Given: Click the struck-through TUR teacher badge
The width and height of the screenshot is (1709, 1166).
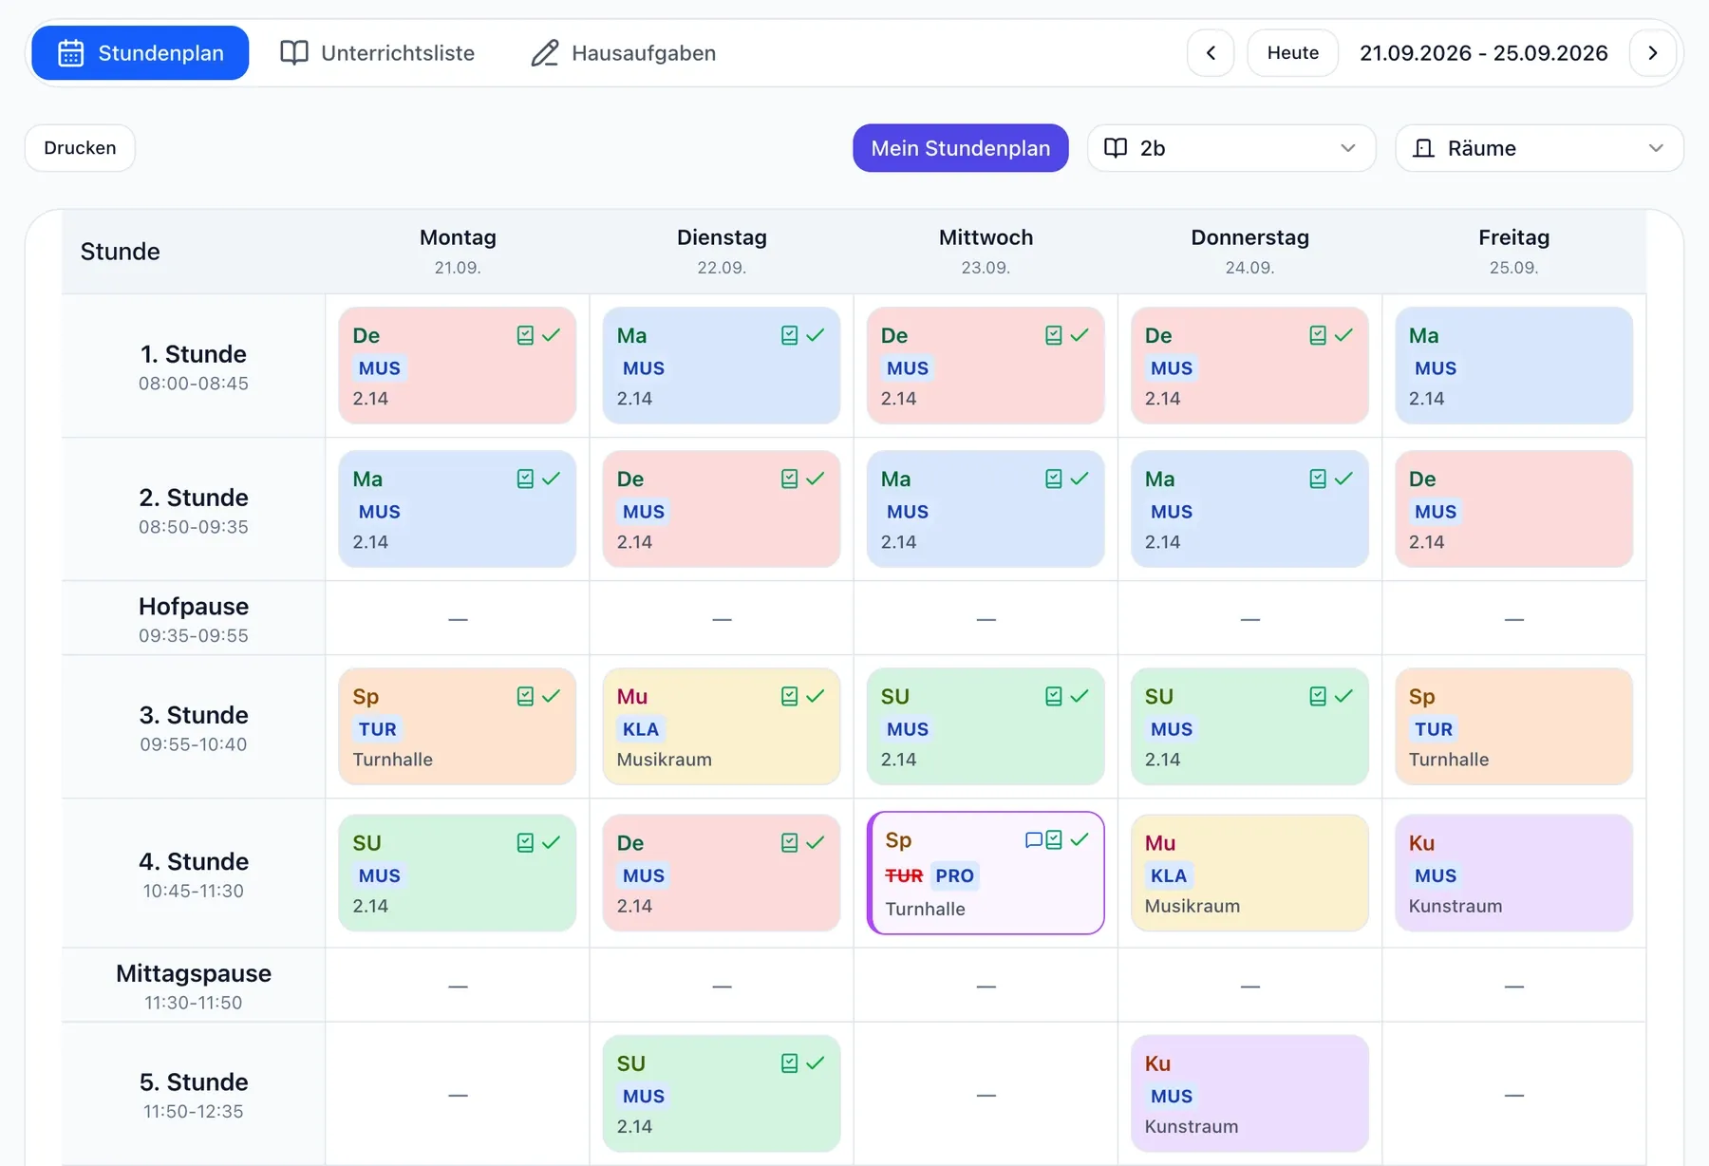Looking at the screenshot, I should [x=904, y=875].
